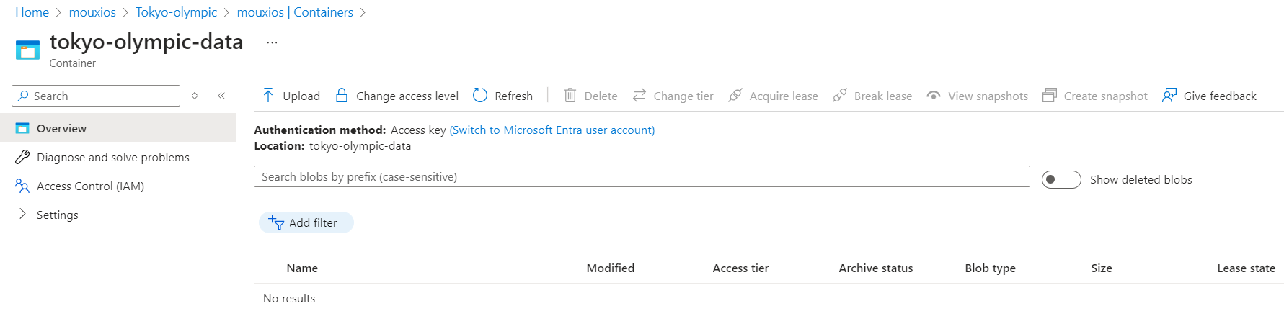Click the Acquire lease button text
The height and width of the screenshot is (334, 1284).
pyautogui.click(x=784, y=96)
